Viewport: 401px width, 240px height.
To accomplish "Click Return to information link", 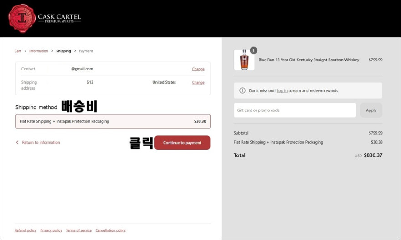I will (41, 142).
